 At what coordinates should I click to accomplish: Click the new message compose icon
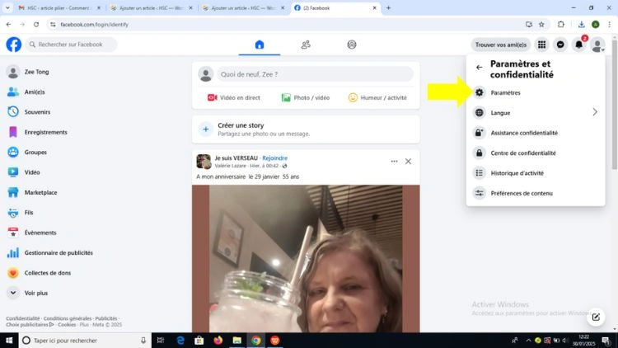(x=596, y=317)
